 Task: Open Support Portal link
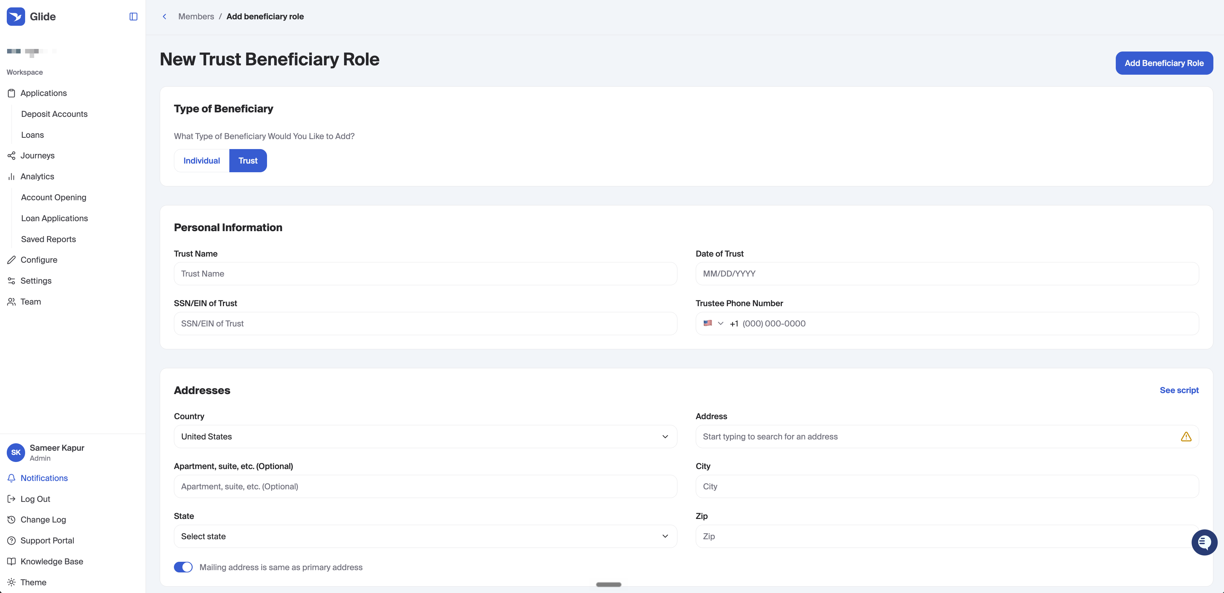tap(47, 541)
